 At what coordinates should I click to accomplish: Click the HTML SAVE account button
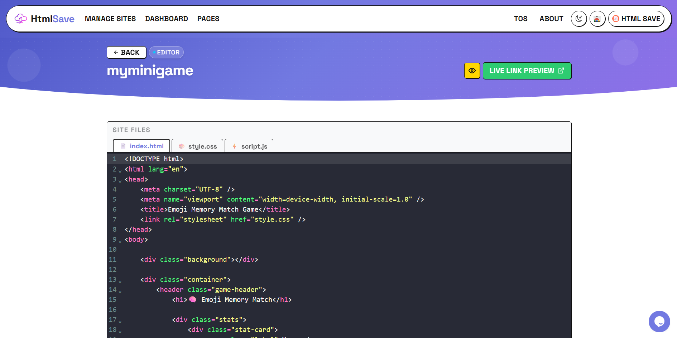(x=636, y=19)
